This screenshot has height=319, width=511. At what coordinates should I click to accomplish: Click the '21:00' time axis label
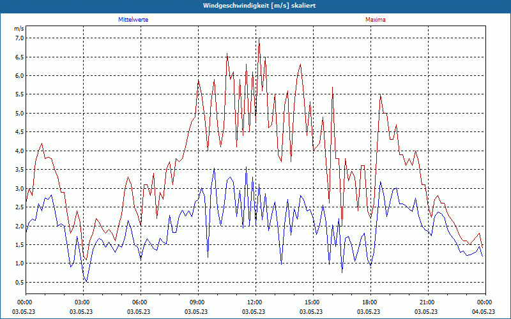(x=427, y=302)
